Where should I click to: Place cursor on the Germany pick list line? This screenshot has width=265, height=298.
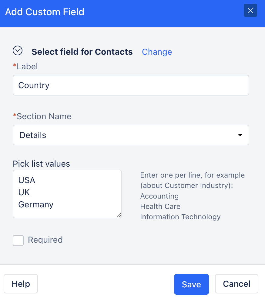click(36, 204)
